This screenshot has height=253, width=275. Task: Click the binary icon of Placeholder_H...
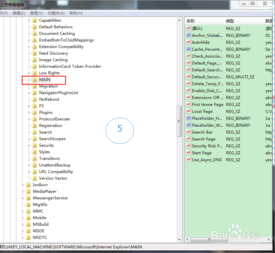(x=189, y=118)
